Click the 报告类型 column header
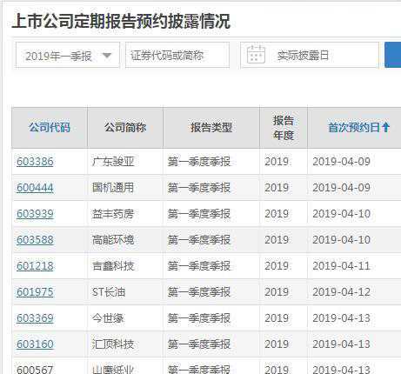Image resolution: width=401 pixels, height=374 pixels. 211,128
